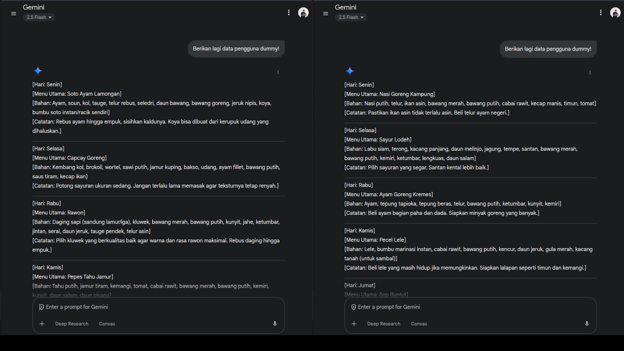
Task: Click Canvas in the right prompt box
Action: pos(419,324)
